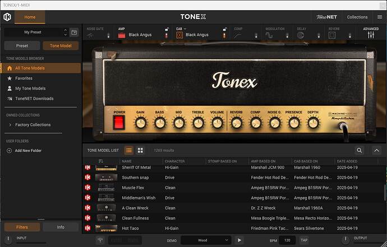
Task: Switch to grid view for tone models
Action: [x=140, y=150]
